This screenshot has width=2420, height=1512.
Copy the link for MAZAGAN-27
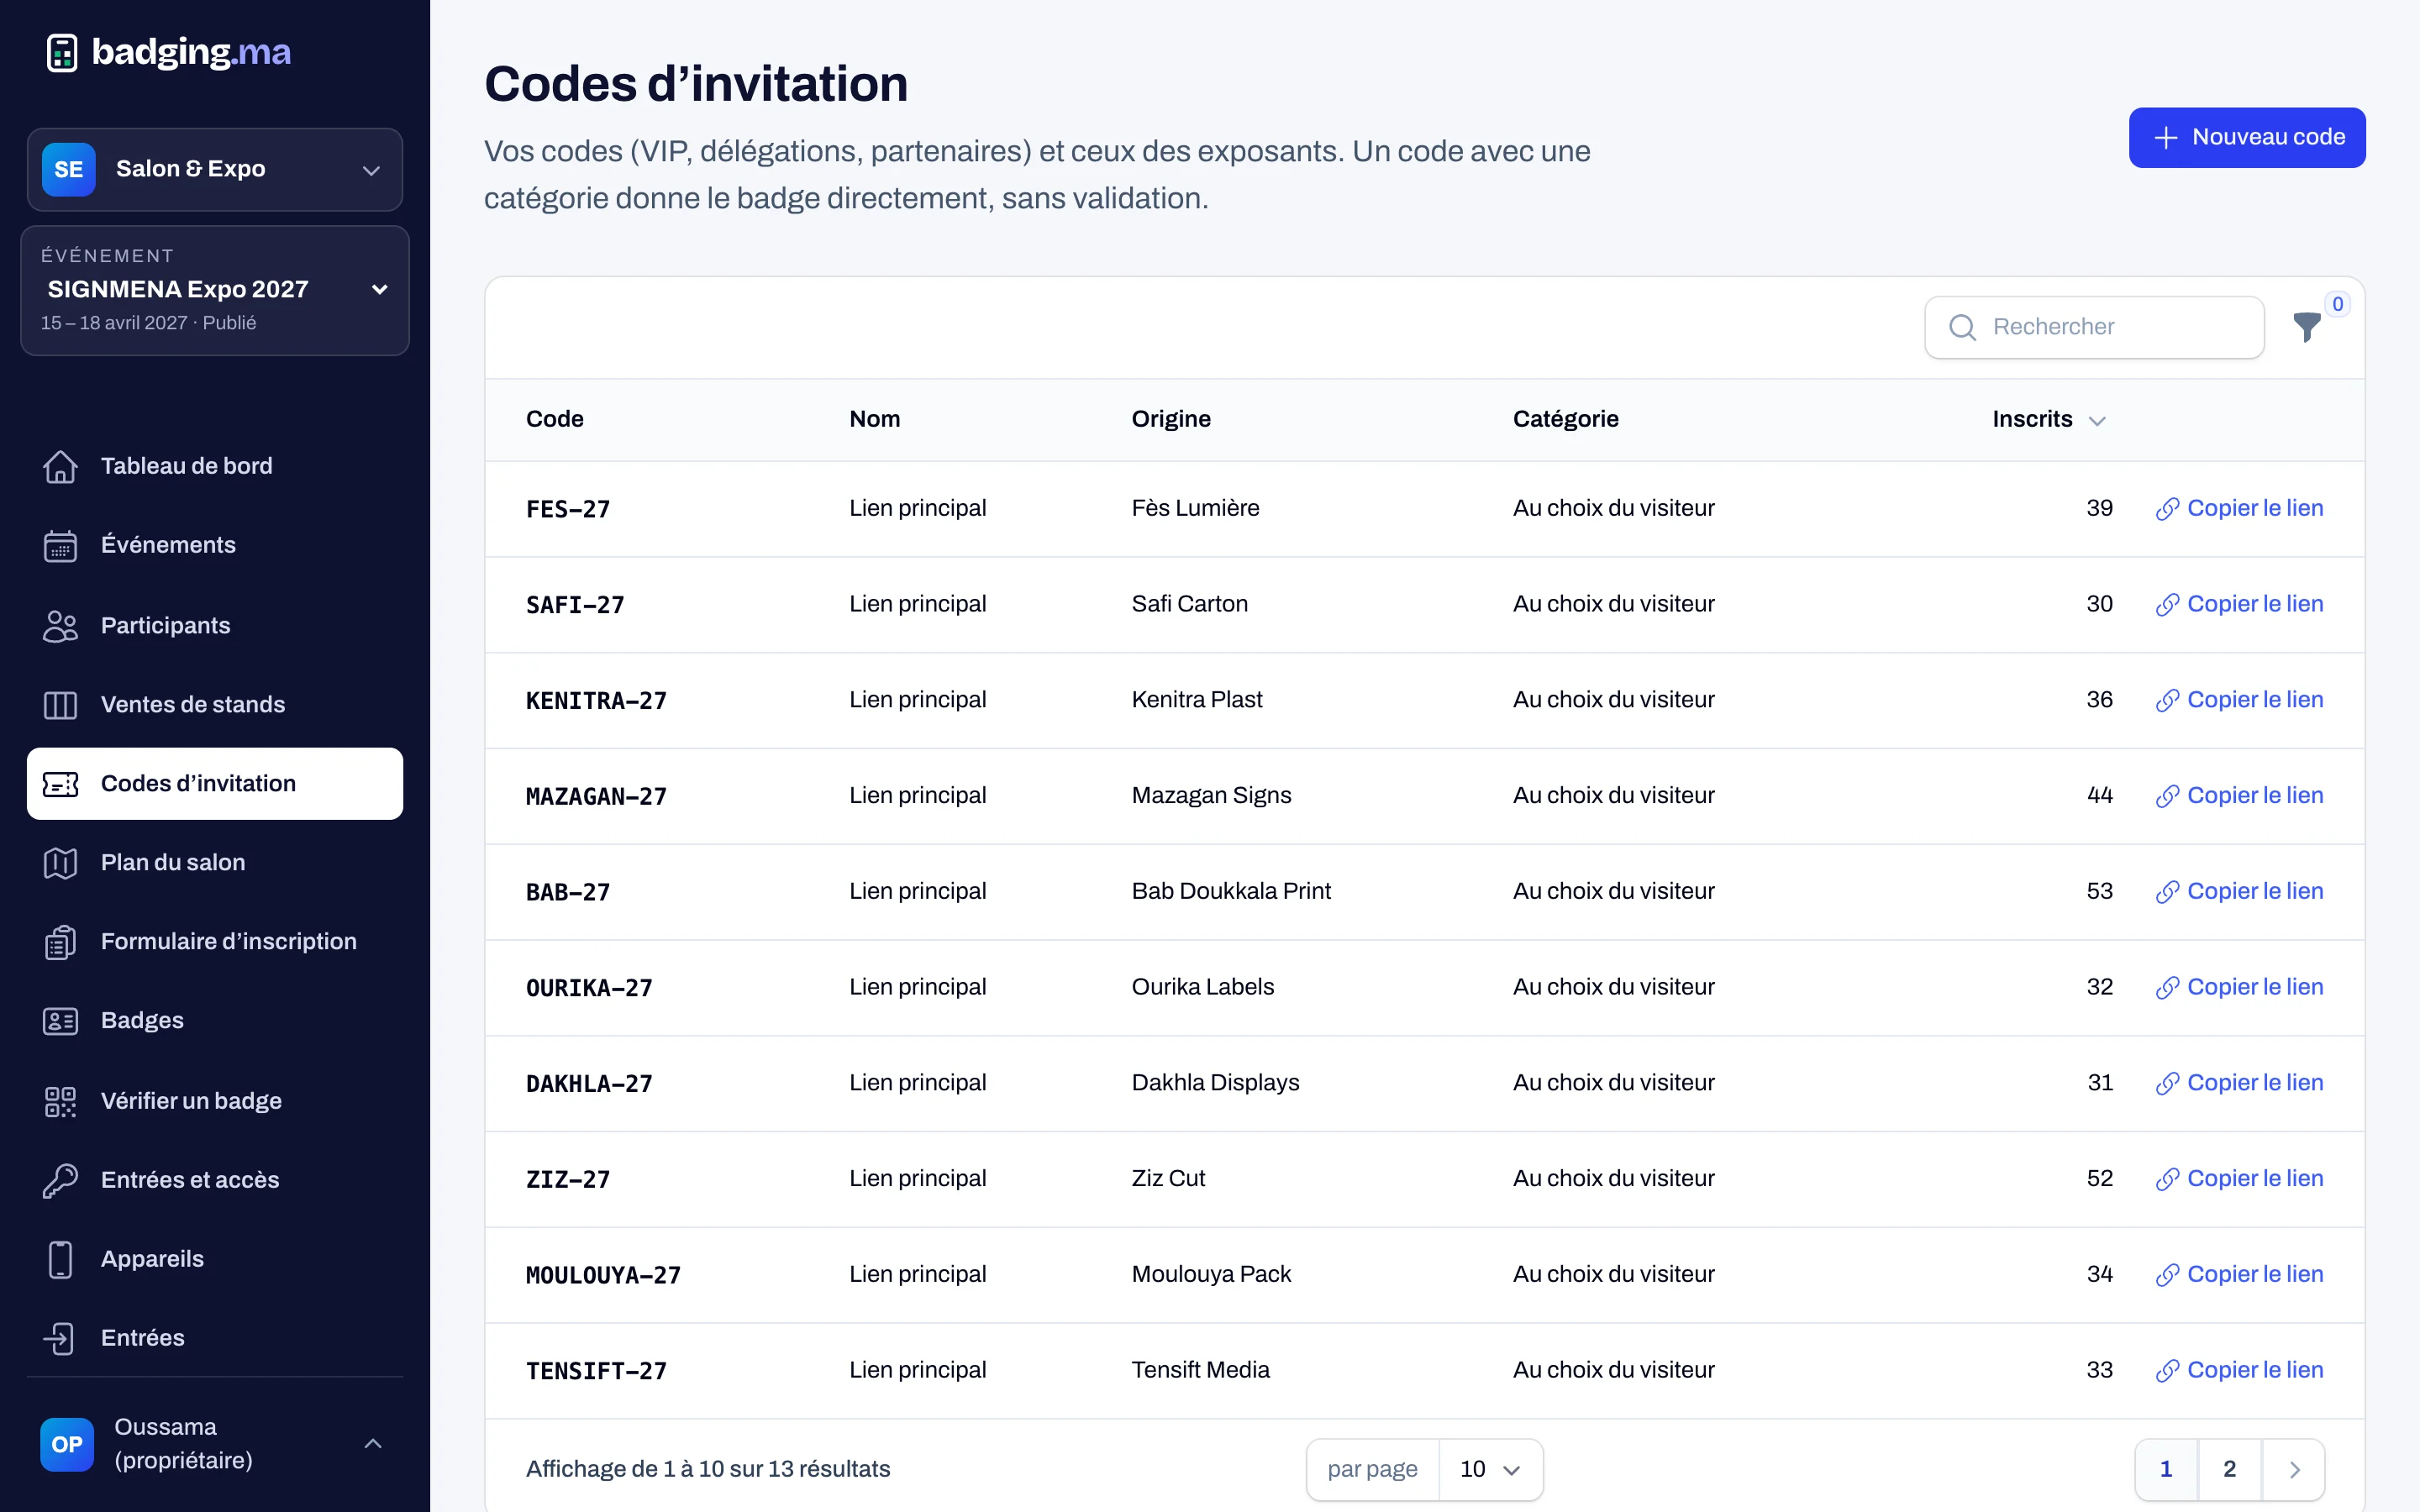[x=2239, y=795]
